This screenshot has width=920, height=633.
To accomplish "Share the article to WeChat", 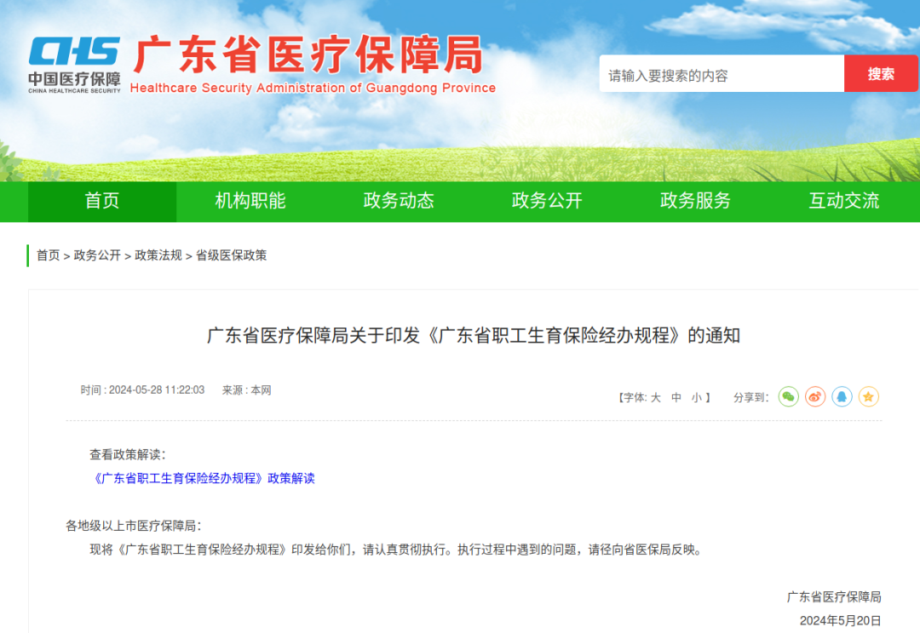I will point(788,396).
